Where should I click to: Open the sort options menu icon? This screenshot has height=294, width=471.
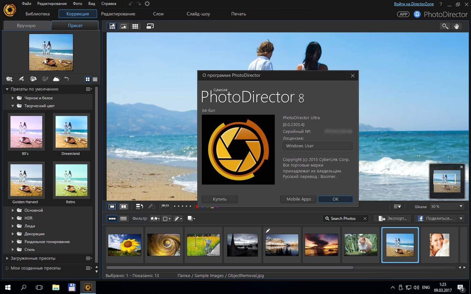coord(397,206)
